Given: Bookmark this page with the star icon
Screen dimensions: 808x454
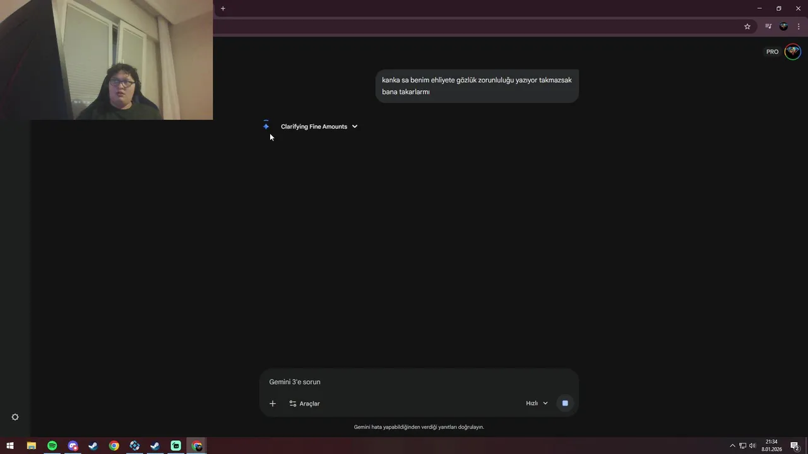Looking at the screenshot, I should (747, 26).
